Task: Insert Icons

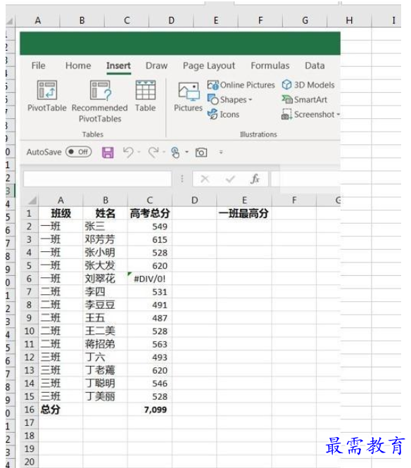Action: click(224, 114)
